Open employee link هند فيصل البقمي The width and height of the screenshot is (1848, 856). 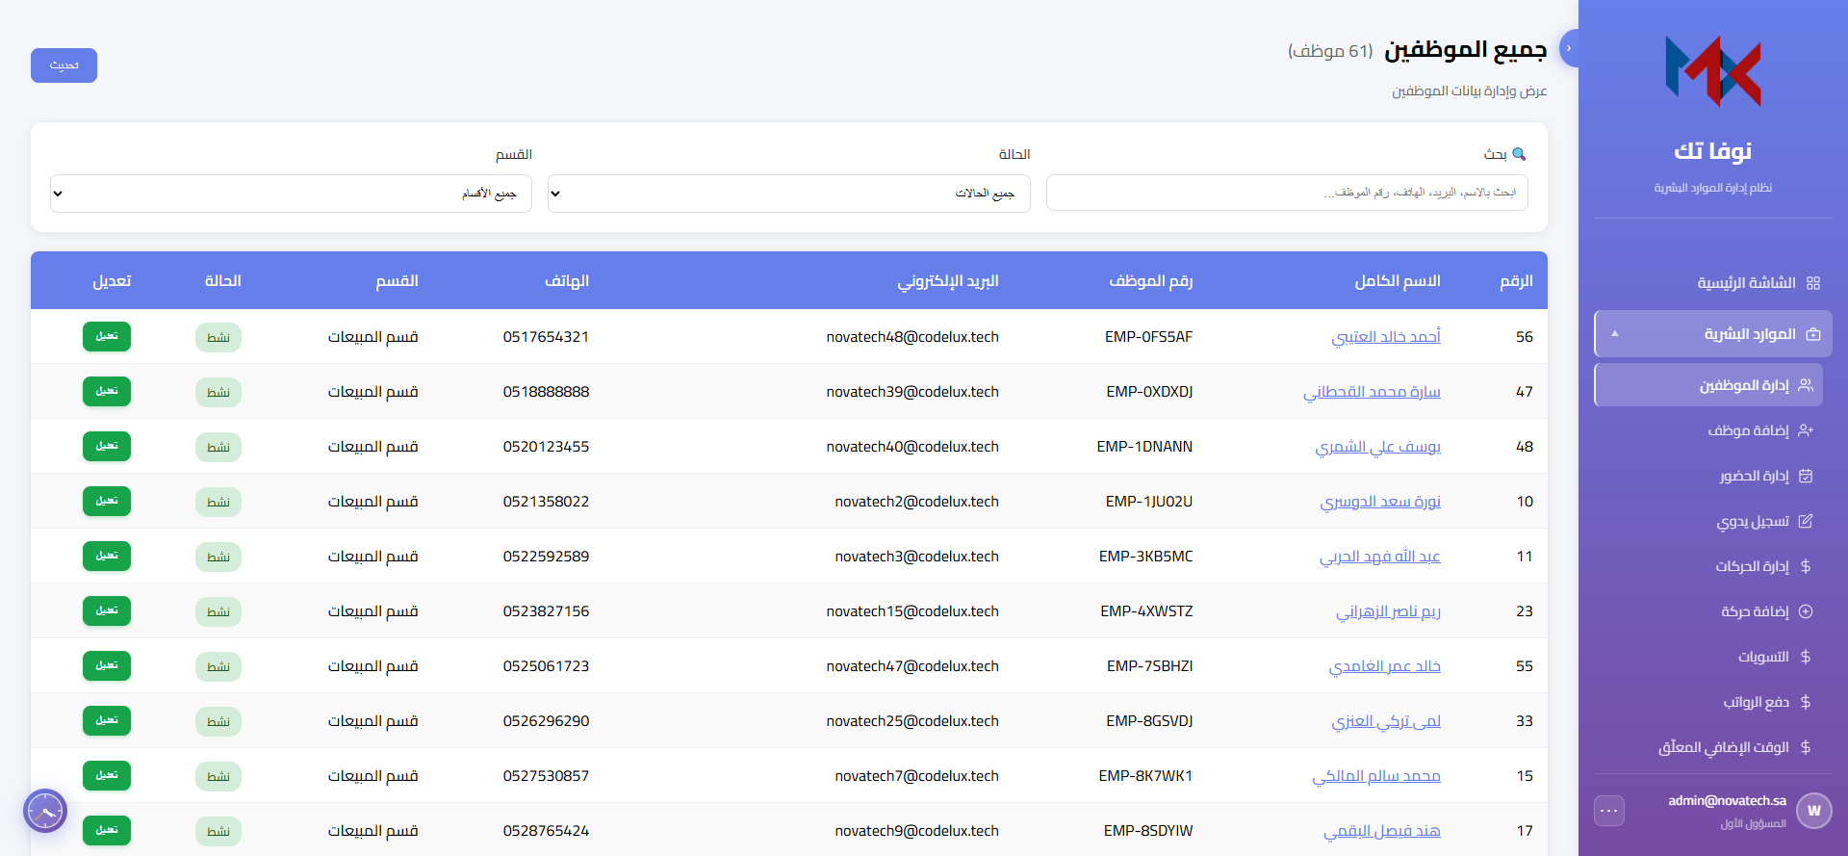1382,831
